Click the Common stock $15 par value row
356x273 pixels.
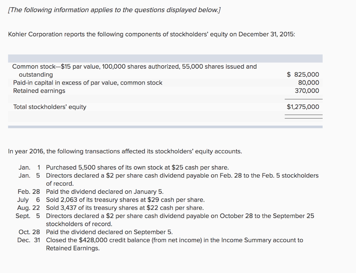pyautogui.click(x=135, y=67)
